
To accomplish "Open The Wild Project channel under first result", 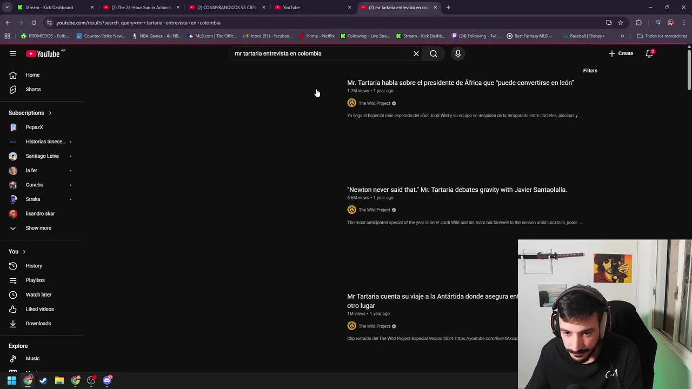I will [374, 103].
